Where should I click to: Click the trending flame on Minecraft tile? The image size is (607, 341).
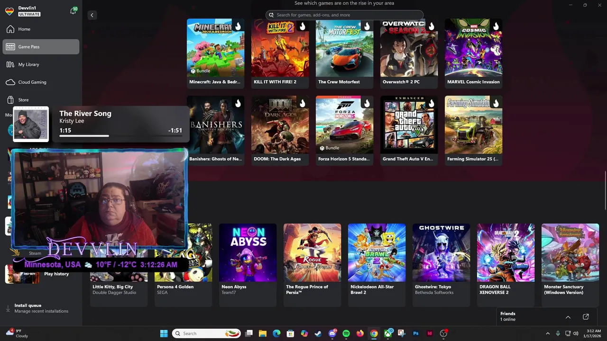(238, 26)
